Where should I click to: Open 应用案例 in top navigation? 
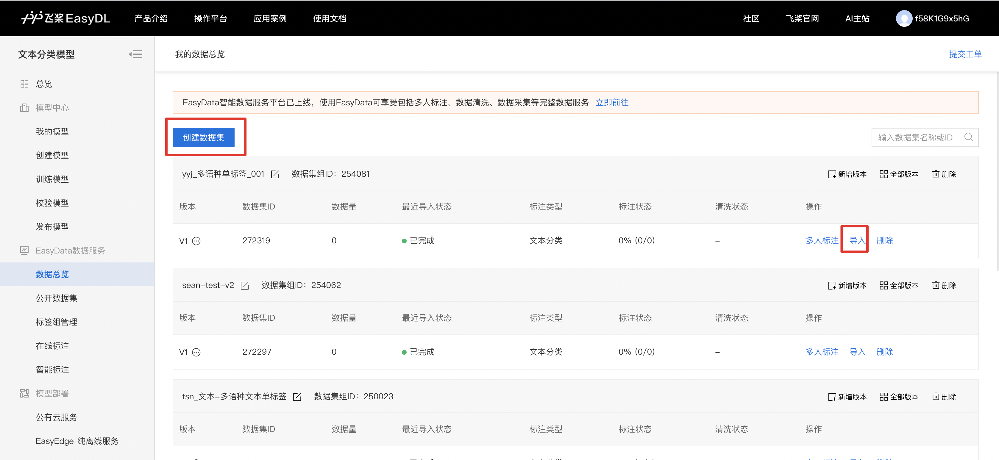270,19
